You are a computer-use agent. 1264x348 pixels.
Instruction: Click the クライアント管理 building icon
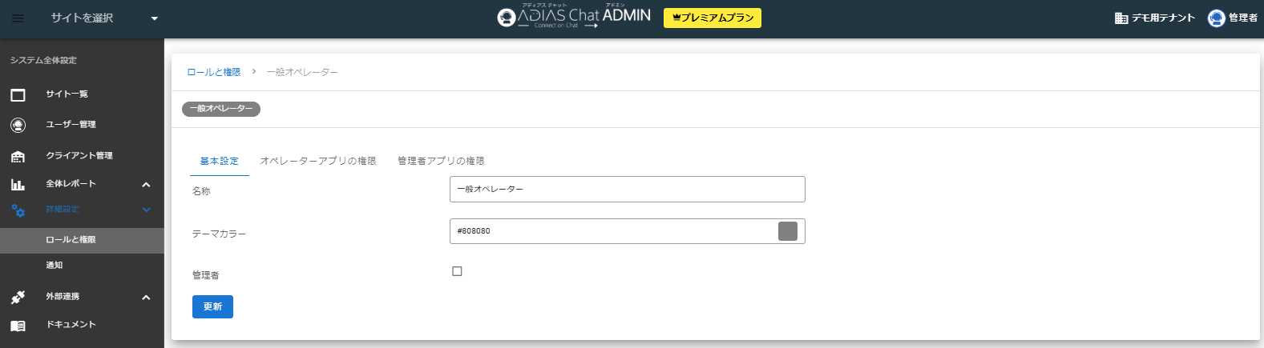(x=18, y=156)
